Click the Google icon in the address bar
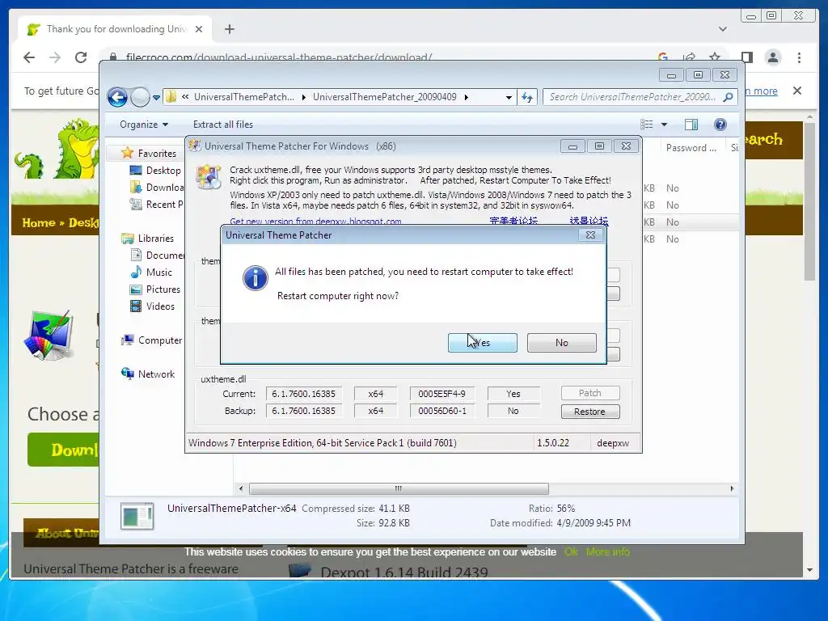Screen dimensions: 828x621 [663, 57]
